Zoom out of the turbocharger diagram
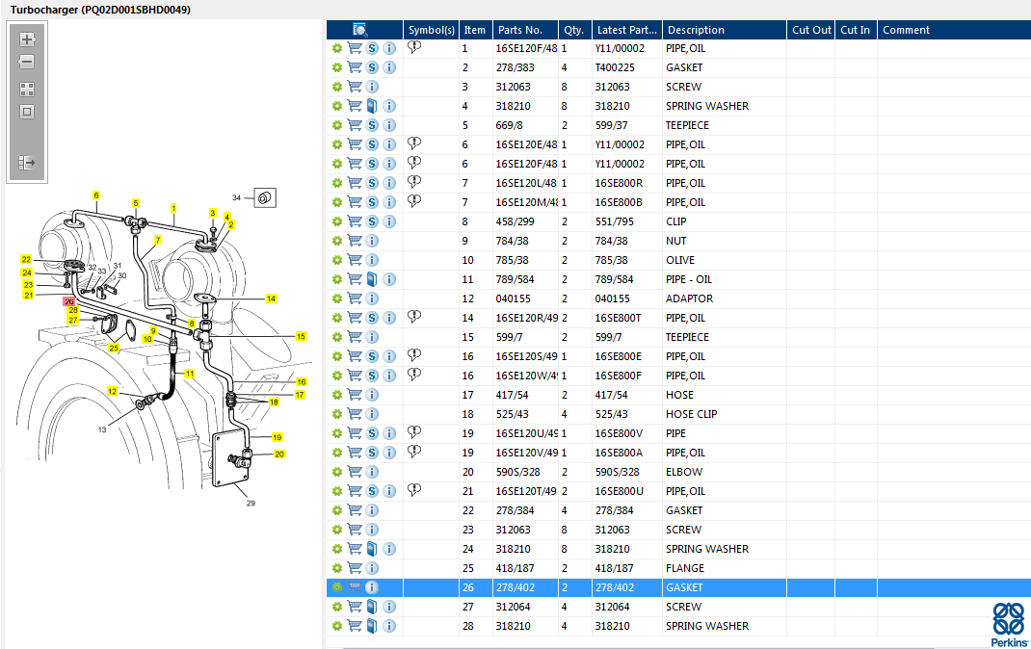The image size is (1031, 649). coord(27,63)
